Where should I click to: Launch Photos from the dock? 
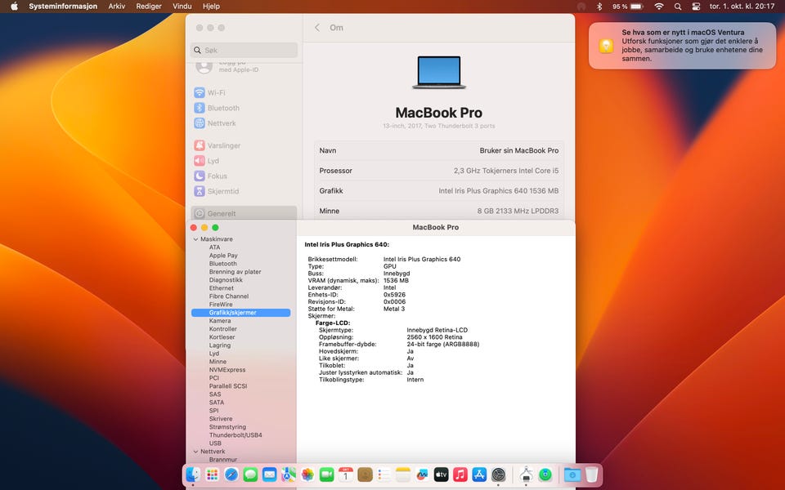pos(307,474)
